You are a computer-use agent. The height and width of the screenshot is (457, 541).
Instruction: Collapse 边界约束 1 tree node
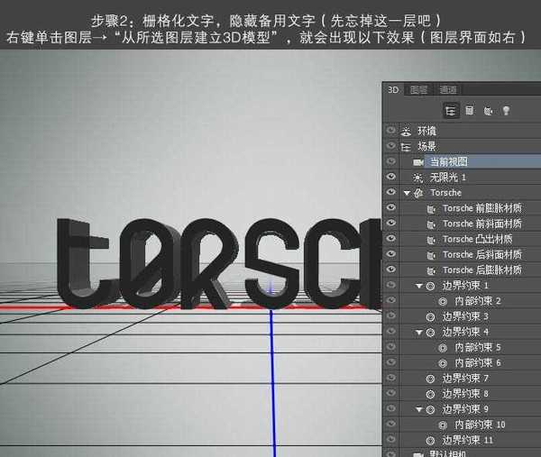point(419,286)
